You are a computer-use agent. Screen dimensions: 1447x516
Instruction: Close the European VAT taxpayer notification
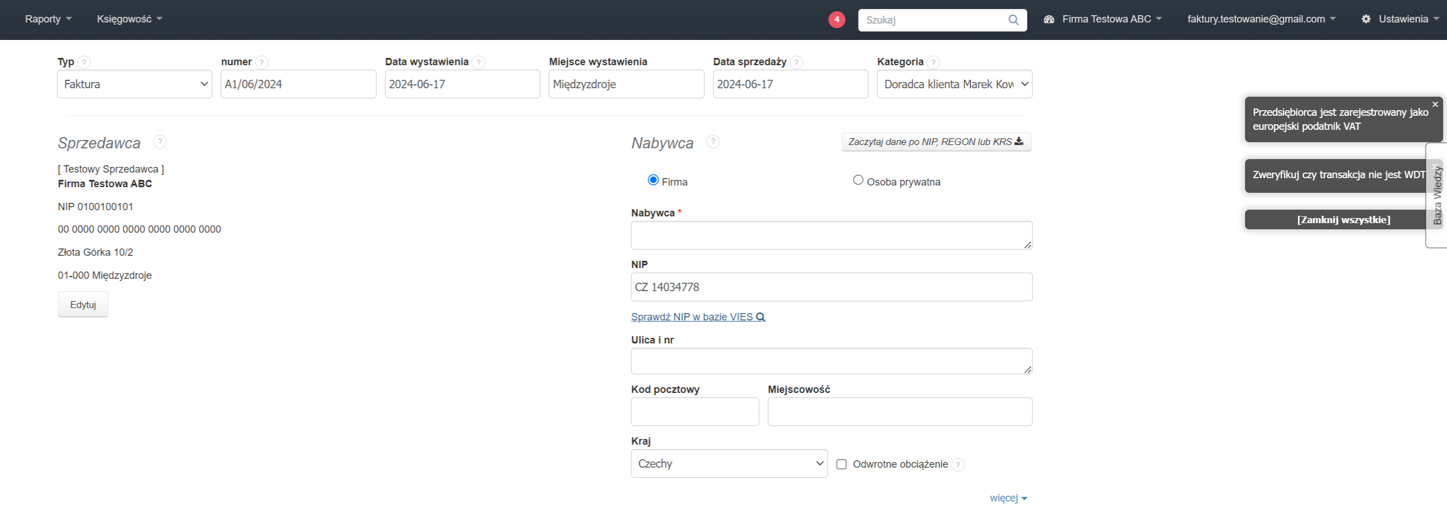click(1435, 105)
